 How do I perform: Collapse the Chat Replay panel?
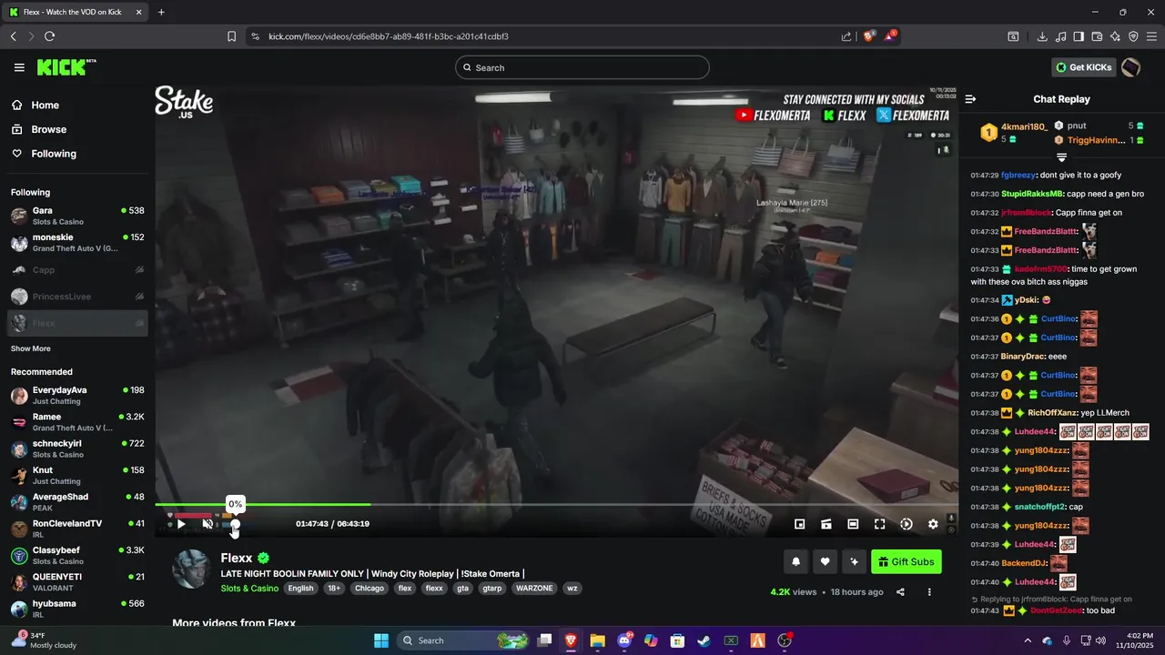pyautogui.click(x=971, y=99)
